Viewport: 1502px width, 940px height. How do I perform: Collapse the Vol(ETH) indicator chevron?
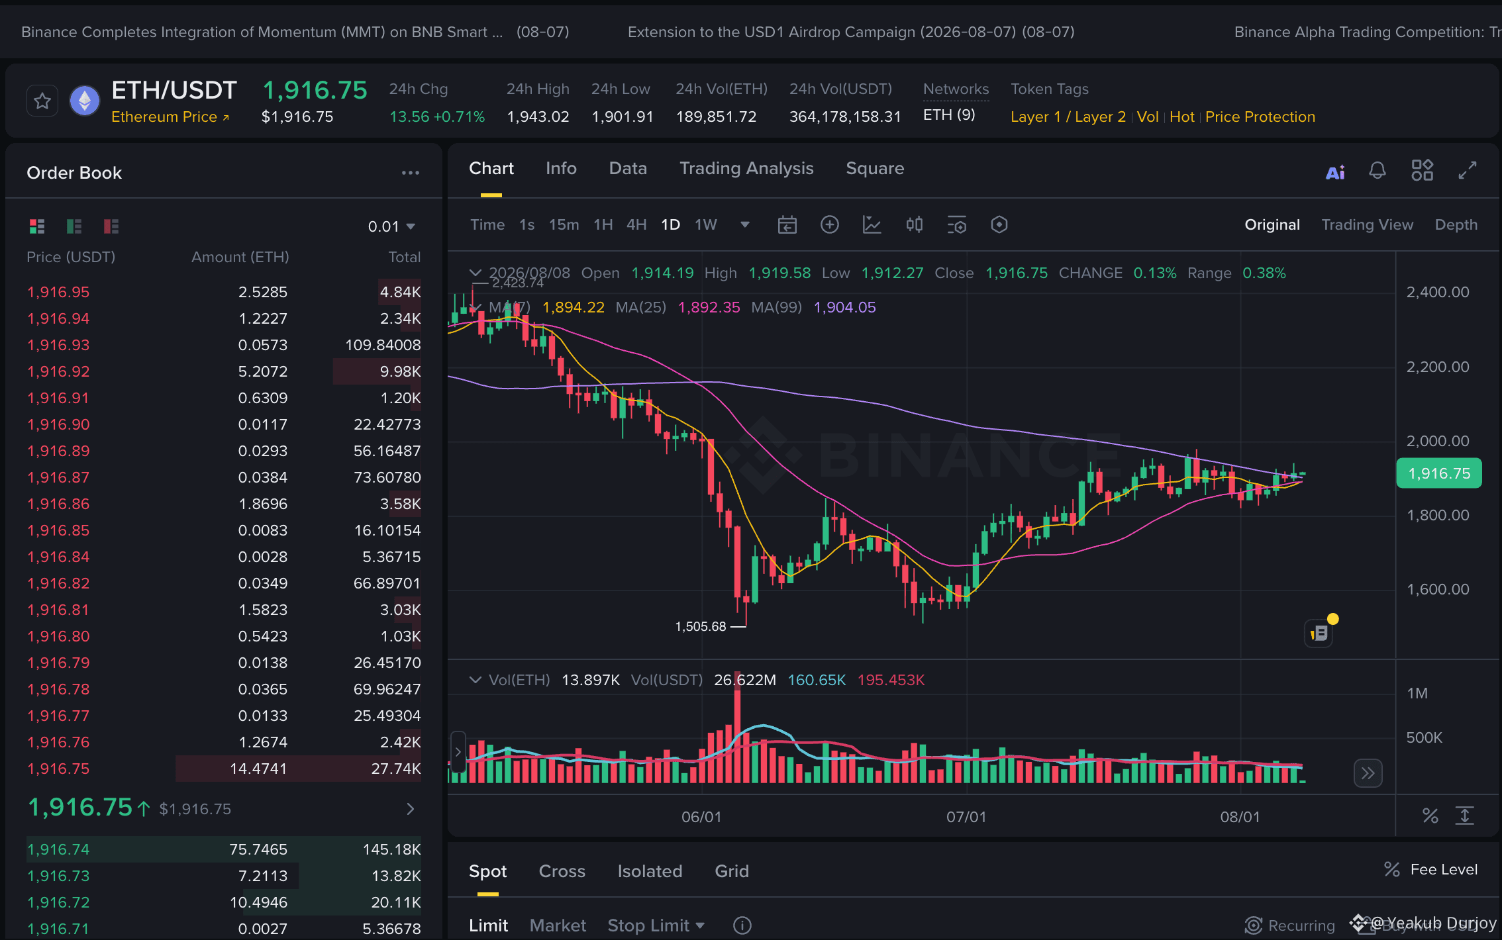(x=475, y=680)
